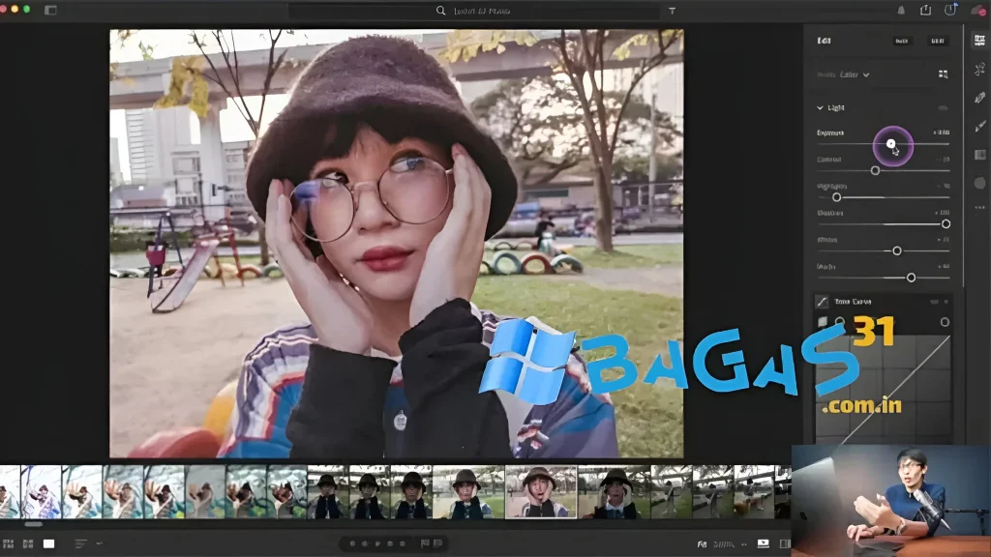Select the highlighted filmstrip thumbnail
This screenshot has width=991, height=557.
point(541,492)
